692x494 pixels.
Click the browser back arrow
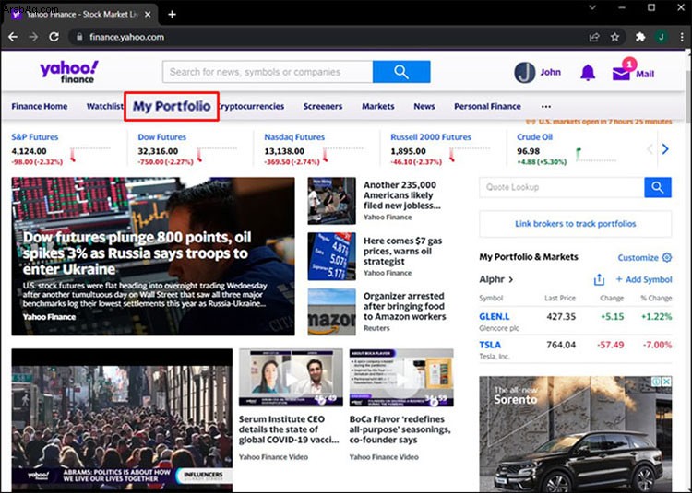tap(13, 37)
